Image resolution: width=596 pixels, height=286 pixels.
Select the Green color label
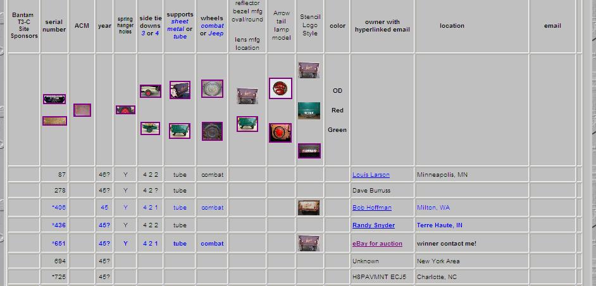click(337, 130)
